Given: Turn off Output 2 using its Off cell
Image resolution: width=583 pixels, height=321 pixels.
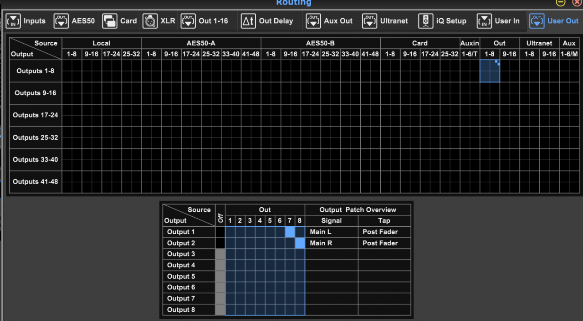Looking at the screenshot, I should coord(220,243).
